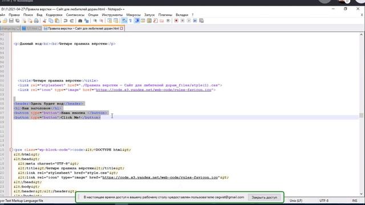Stop macro recording icon
This screenshot has height=205, width=365.
coord(182,20)
